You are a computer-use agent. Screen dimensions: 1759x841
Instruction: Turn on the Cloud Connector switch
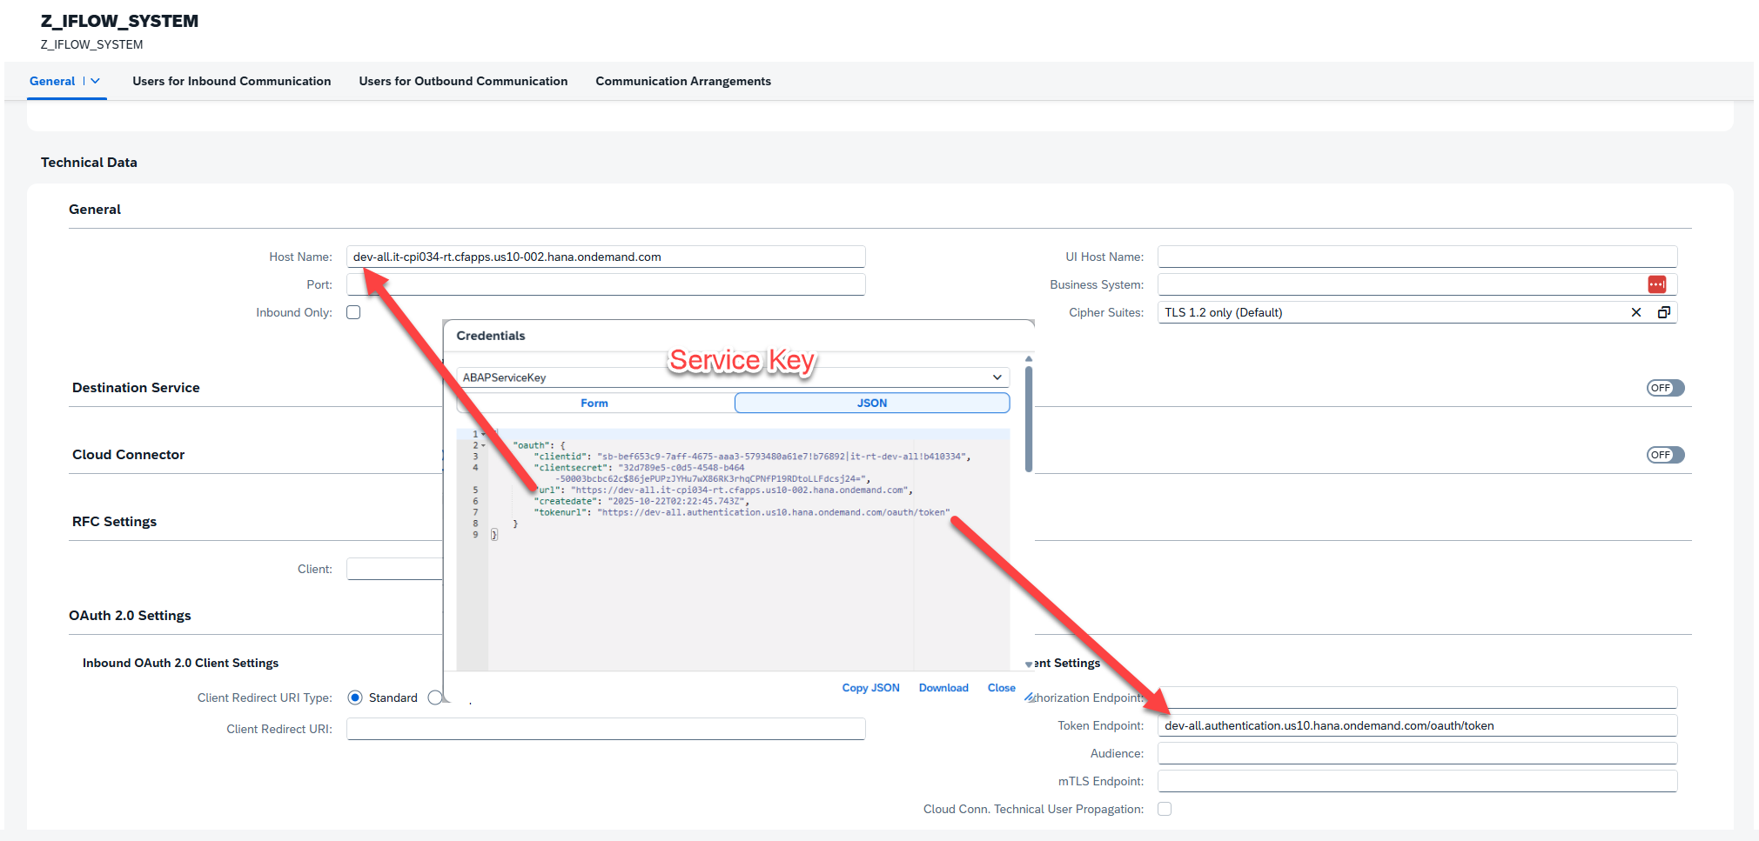(1664, 455)
